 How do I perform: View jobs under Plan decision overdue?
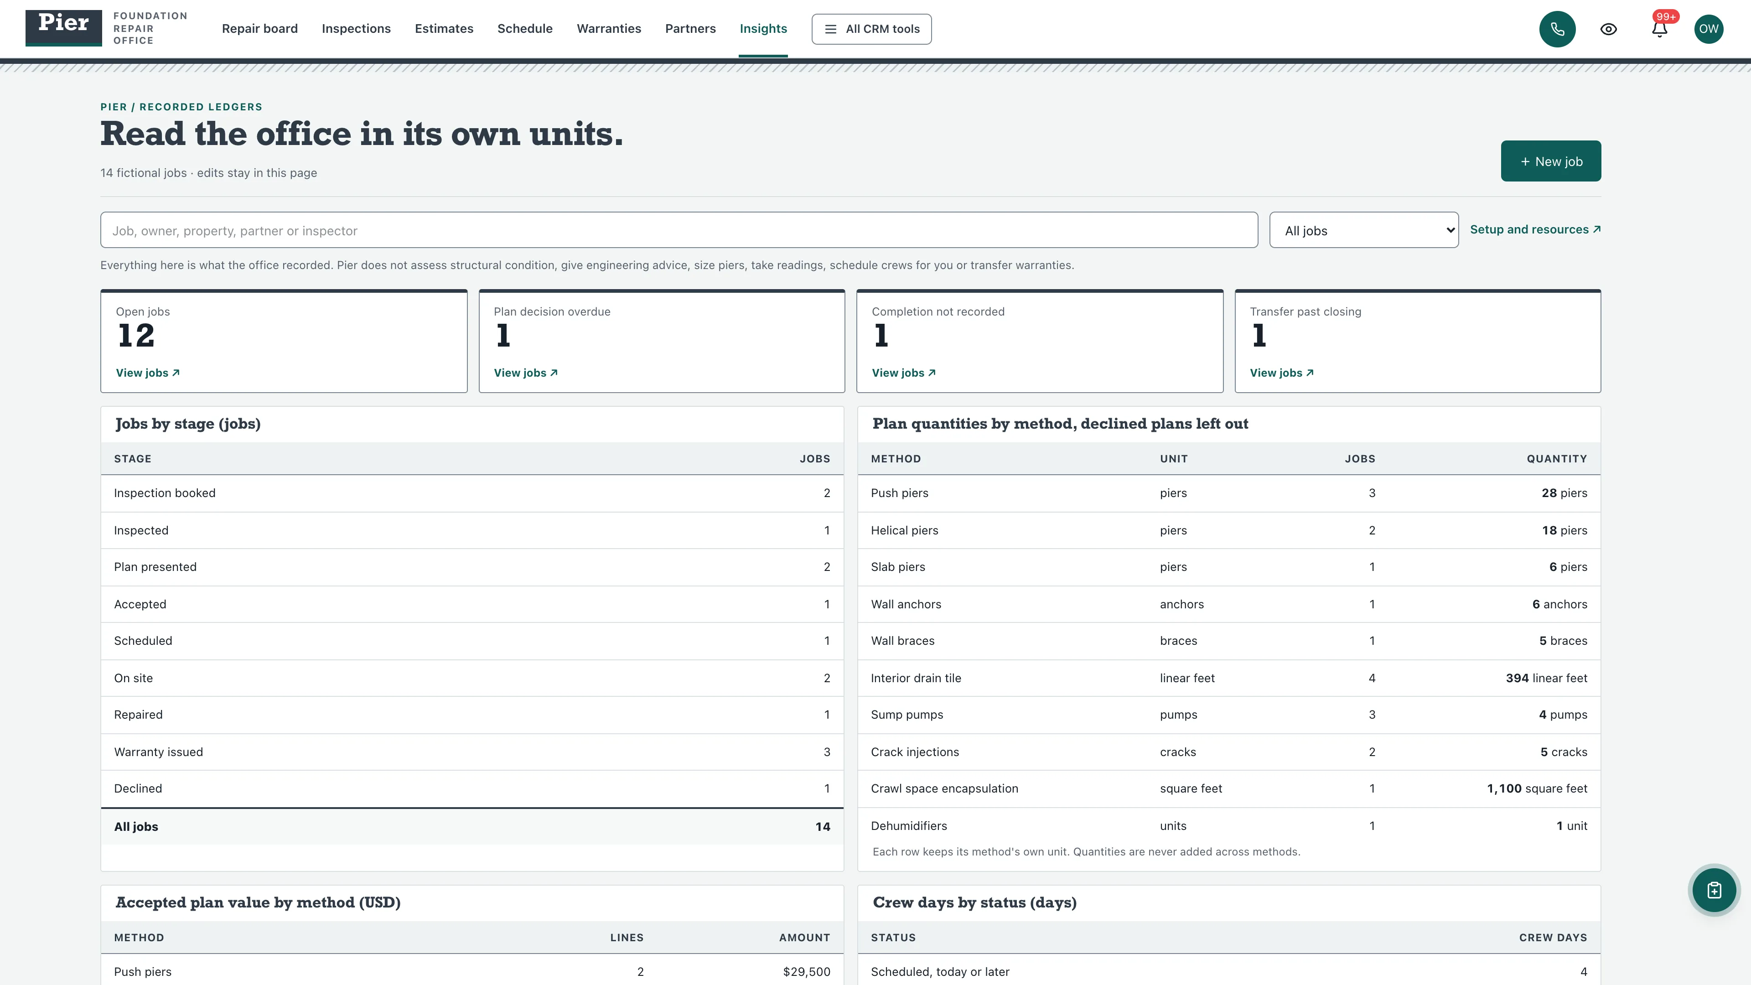pyautogui.click(x=525, y=373)
